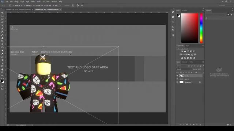This screenshot has height=131, width=234.
Task: Select the Hand tool
Action: pos(2,70)
